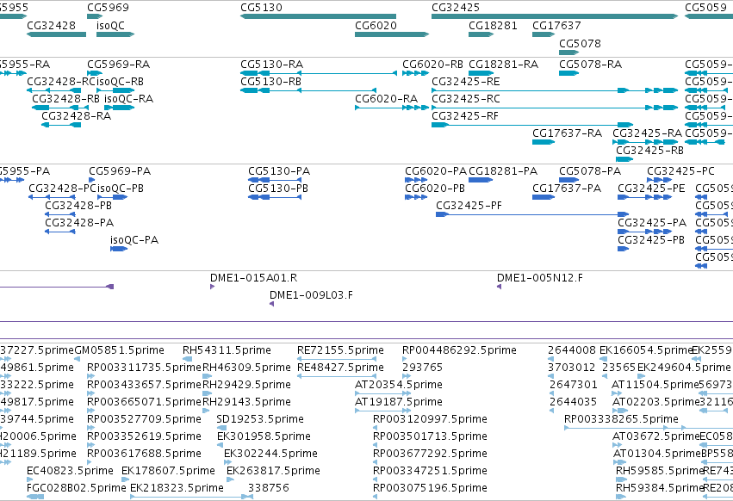
Task: Click protein label CG32425-PB
Action: click(651, 240)
